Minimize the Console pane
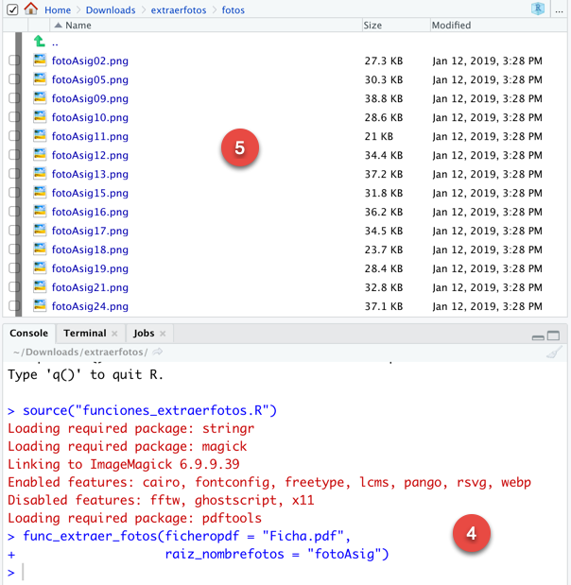 click(x=538, y=336)
